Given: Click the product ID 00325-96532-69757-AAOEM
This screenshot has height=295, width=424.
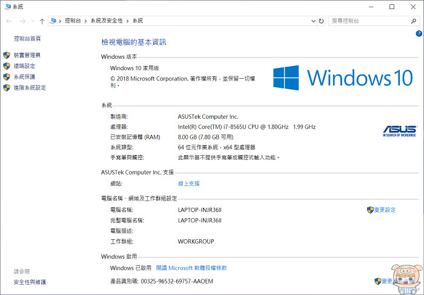Looking at the screenshot, I should click(x=177, y=281).
